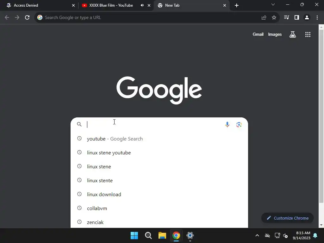Open the Chrome profile avatar
The image size is (324, 243).
click(307, 18)
